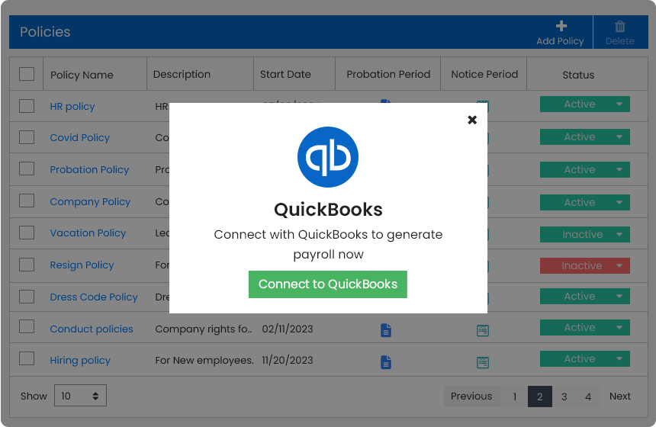Open the Company Policy status dropdown
The width and height of the screenshot is (656, 427).
tap(584, 202)
